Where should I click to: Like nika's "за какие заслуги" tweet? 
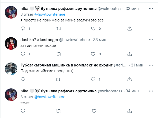coord(93,29)
